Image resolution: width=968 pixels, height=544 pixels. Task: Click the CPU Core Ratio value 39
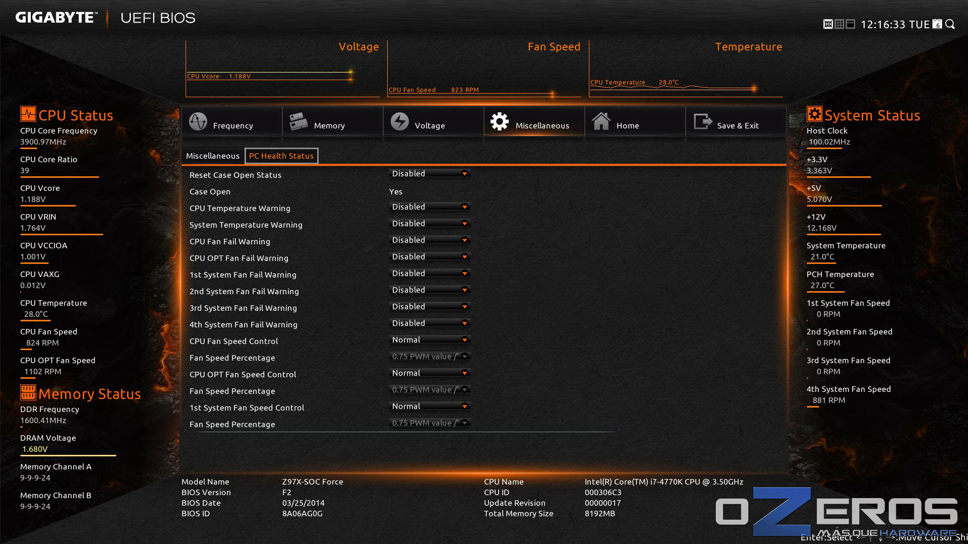coord(25,171)
